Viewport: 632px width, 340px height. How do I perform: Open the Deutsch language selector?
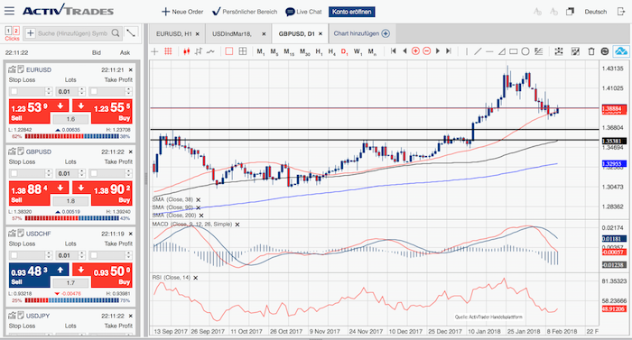pyautogui.click(x=595, y=12)
